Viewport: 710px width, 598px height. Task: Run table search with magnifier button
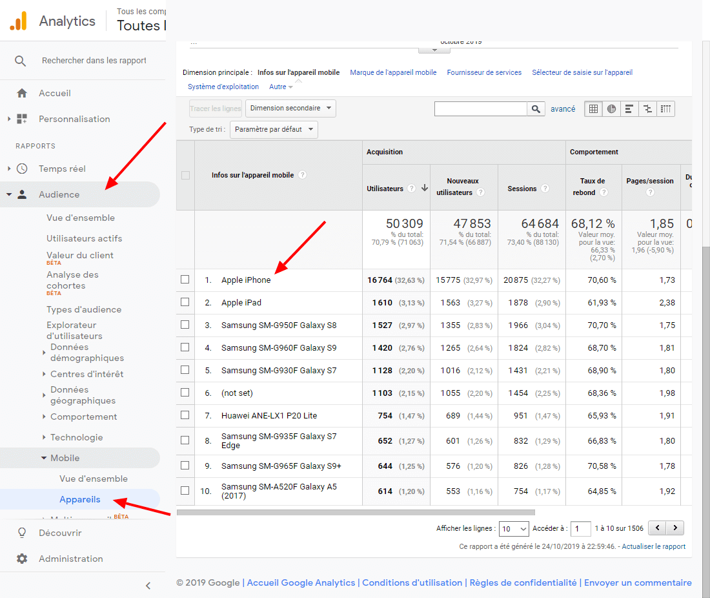(536, 108)
